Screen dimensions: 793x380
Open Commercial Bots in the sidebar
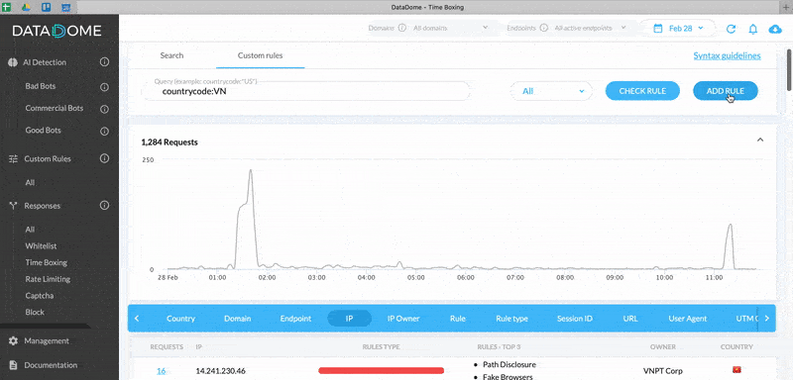pyautogui.click(x=55, y=108)
